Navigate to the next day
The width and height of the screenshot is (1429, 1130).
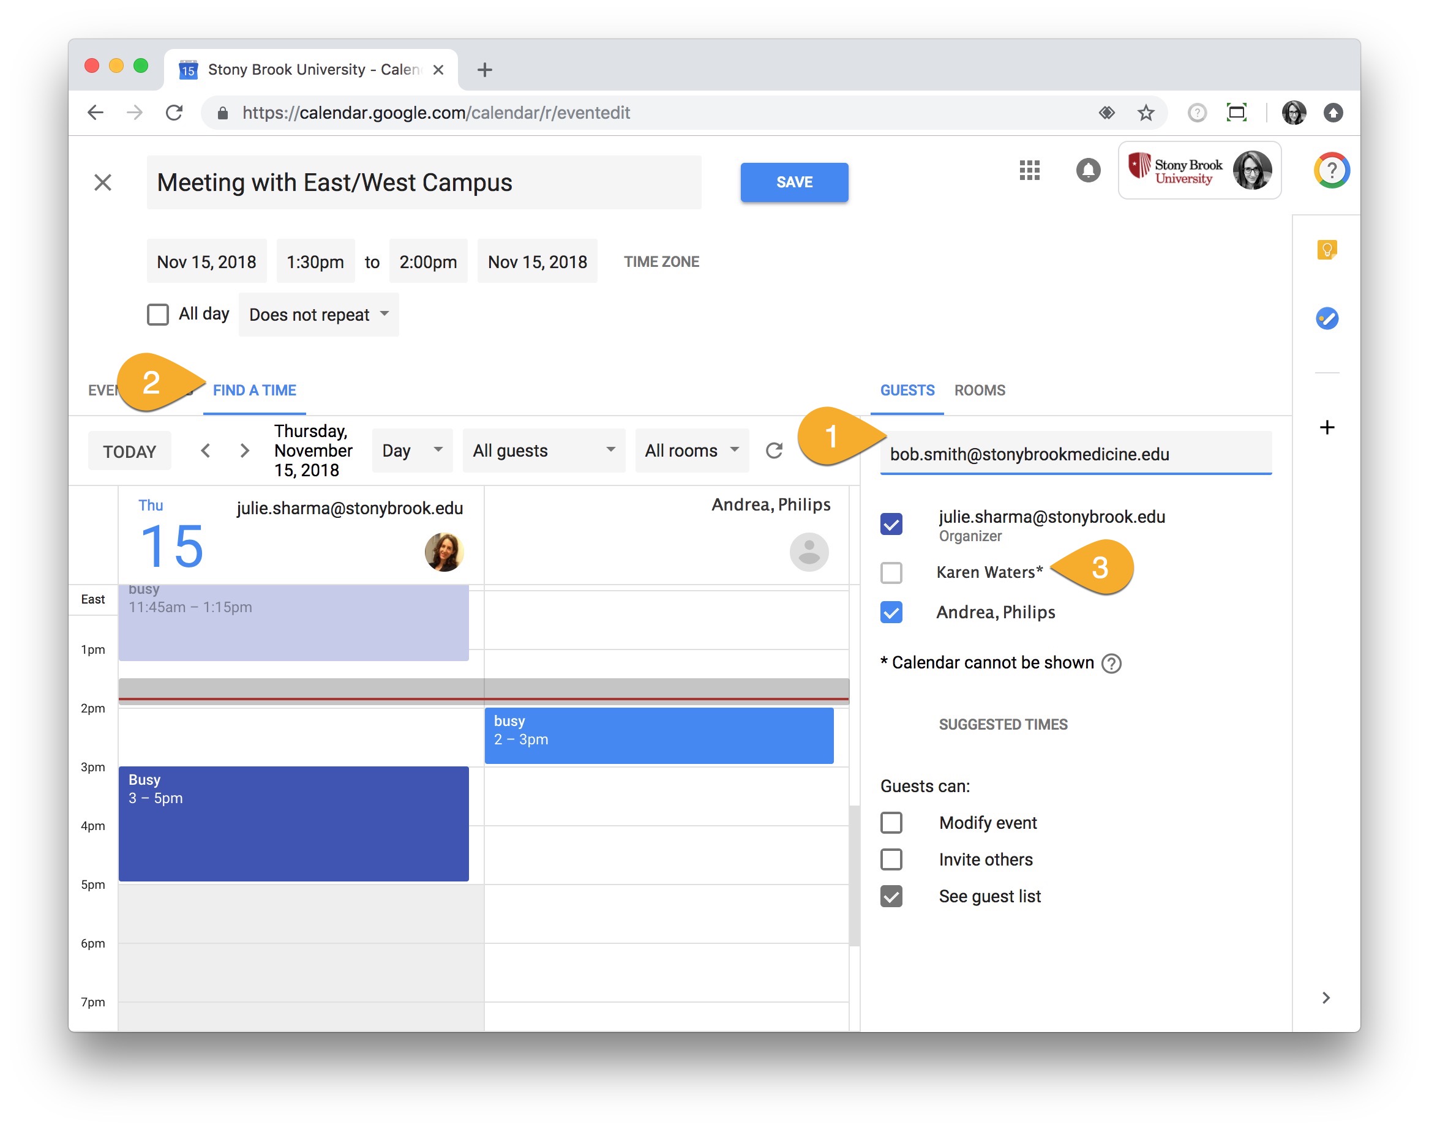[x=244, y=451]
